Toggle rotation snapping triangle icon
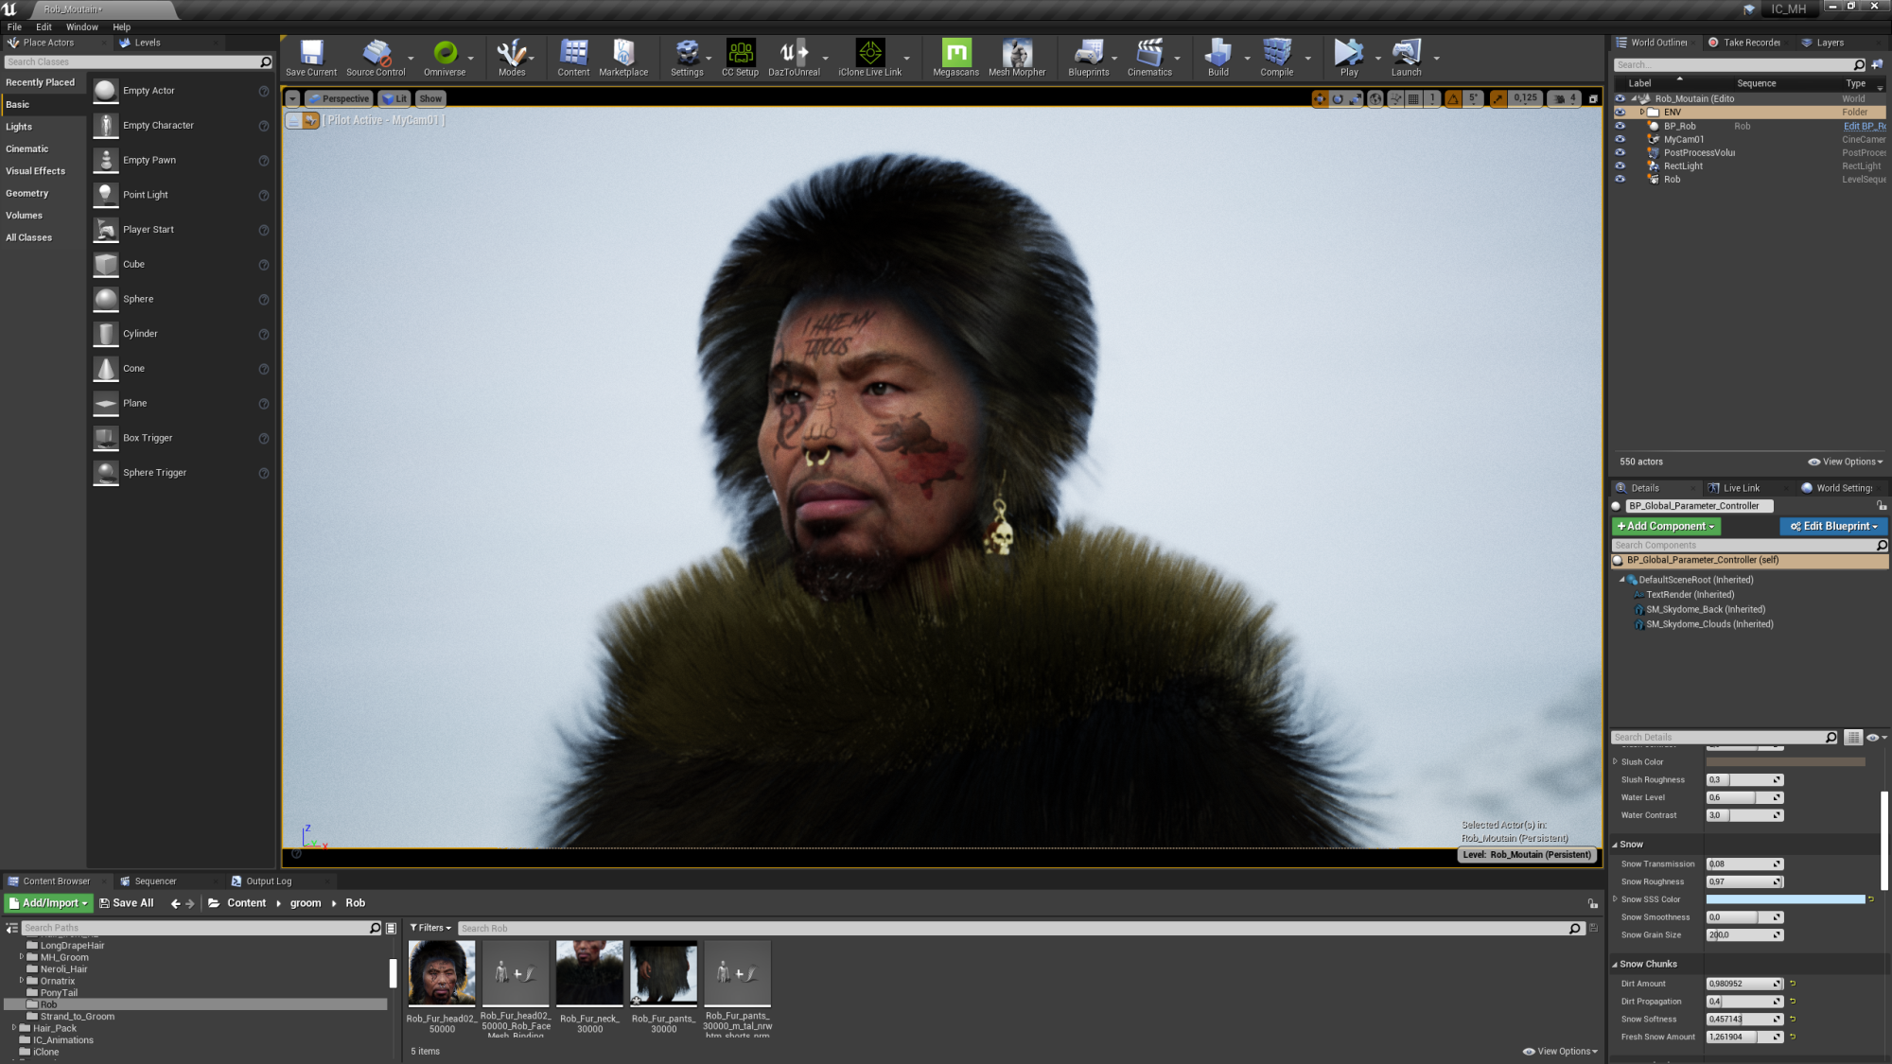The width and height of the screenshot is (1892, 1064). (x=1453, y=98)
